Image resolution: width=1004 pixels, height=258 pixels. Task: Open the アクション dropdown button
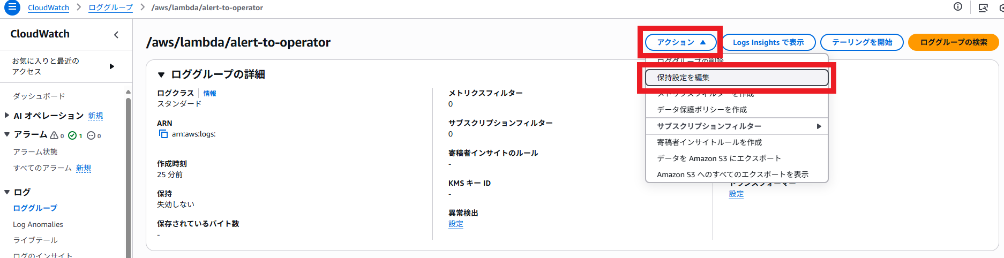tap(681, 42)
